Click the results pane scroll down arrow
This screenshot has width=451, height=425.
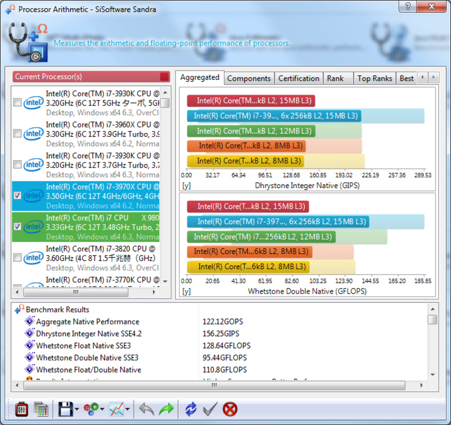click(x=432, y=374)
